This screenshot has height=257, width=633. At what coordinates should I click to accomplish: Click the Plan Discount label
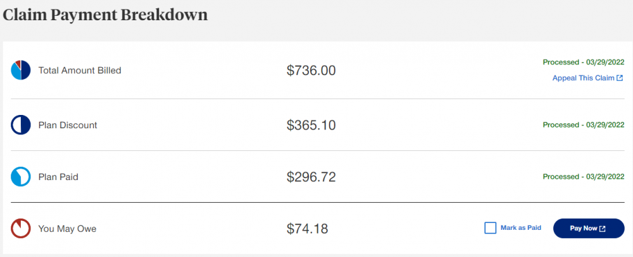68,125
